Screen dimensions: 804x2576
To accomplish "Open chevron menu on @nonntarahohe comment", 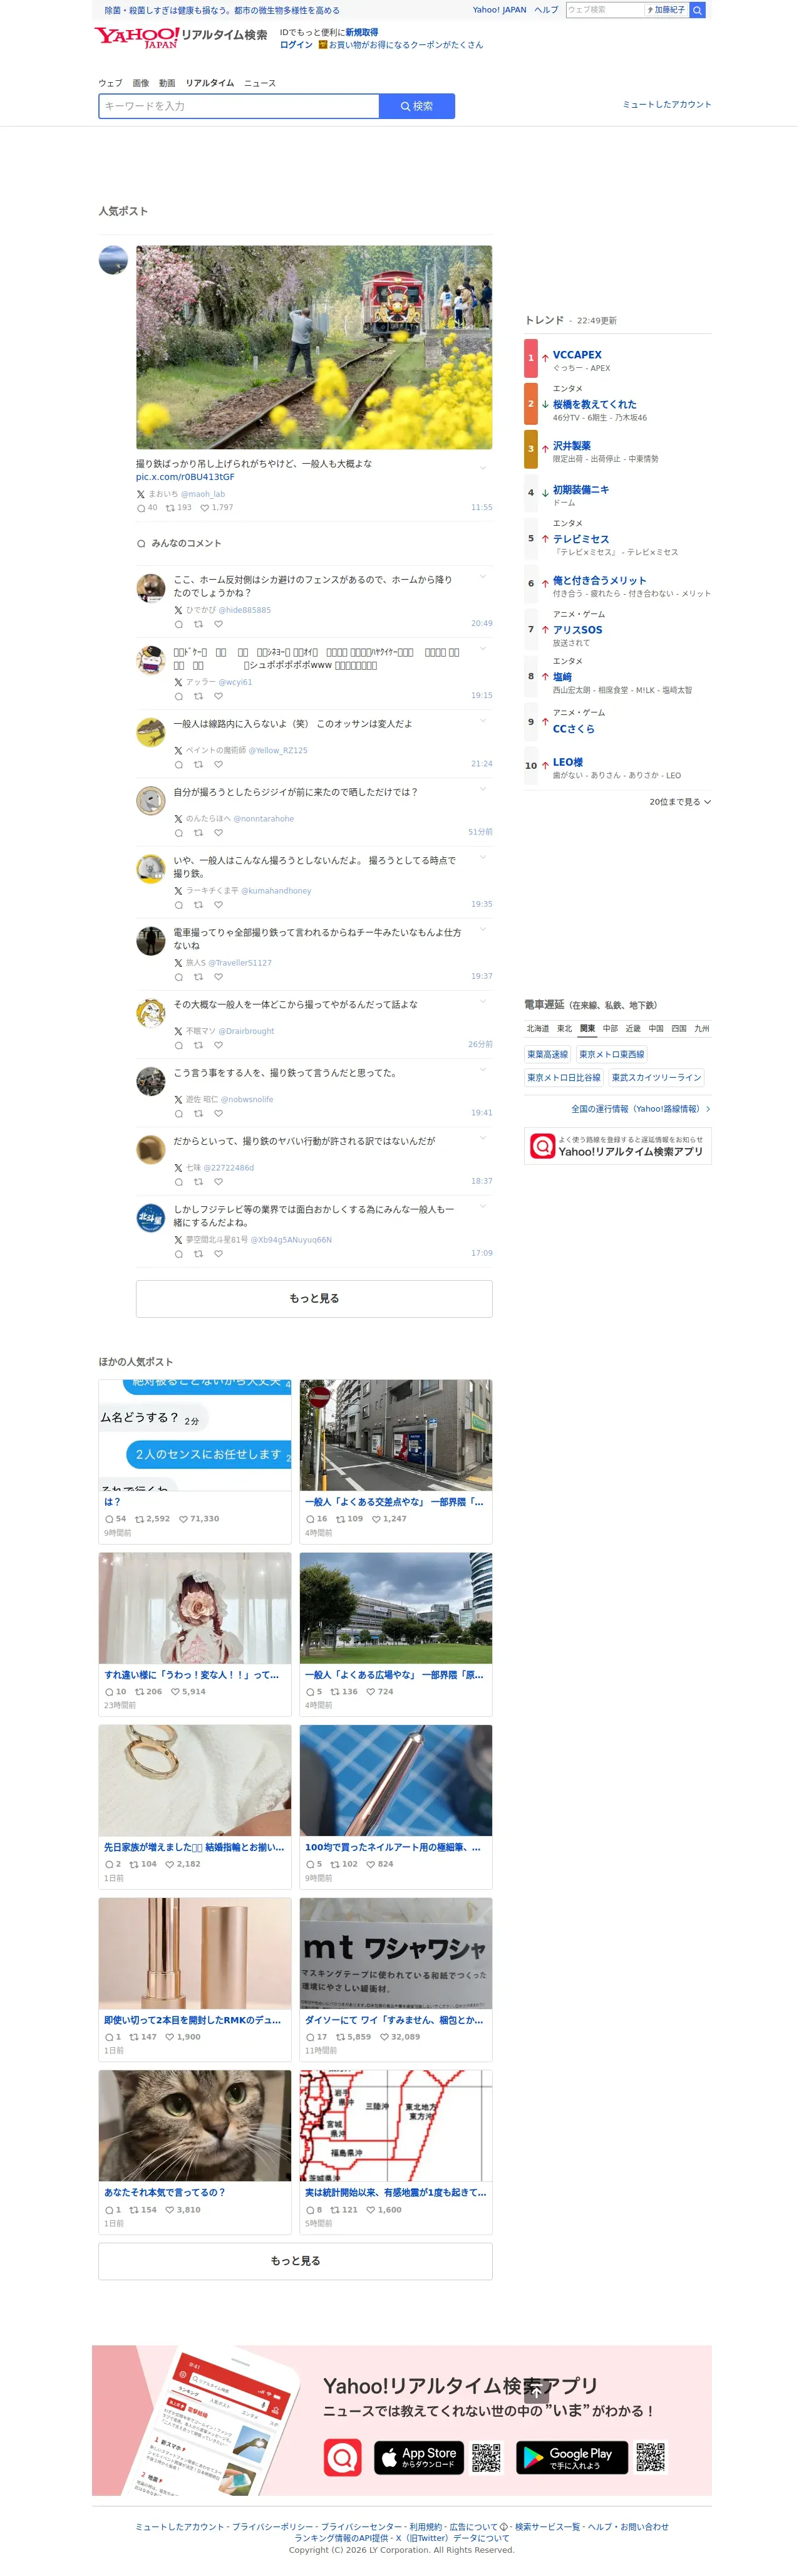I will [x=483, y=789].
